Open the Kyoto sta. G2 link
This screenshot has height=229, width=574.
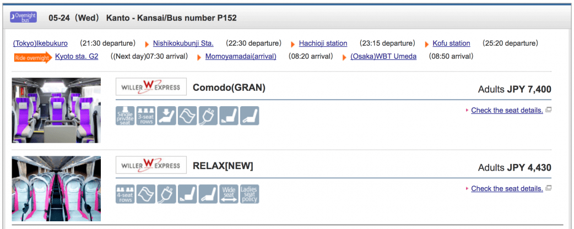[x=77, y=56]
